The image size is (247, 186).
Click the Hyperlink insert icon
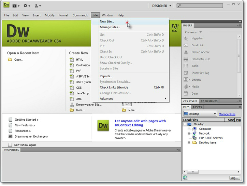pyautogui.click(x=186, y=38)
